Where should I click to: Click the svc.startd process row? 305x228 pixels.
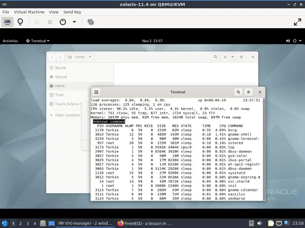point(175,181)
